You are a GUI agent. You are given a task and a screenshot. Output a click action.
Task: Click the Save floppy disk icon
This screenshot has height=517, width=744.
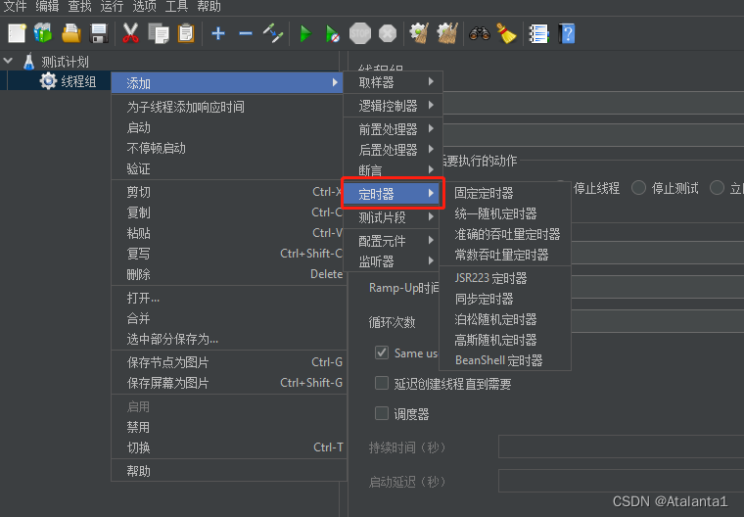99,33
